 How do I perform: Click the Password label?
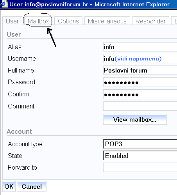21,82
